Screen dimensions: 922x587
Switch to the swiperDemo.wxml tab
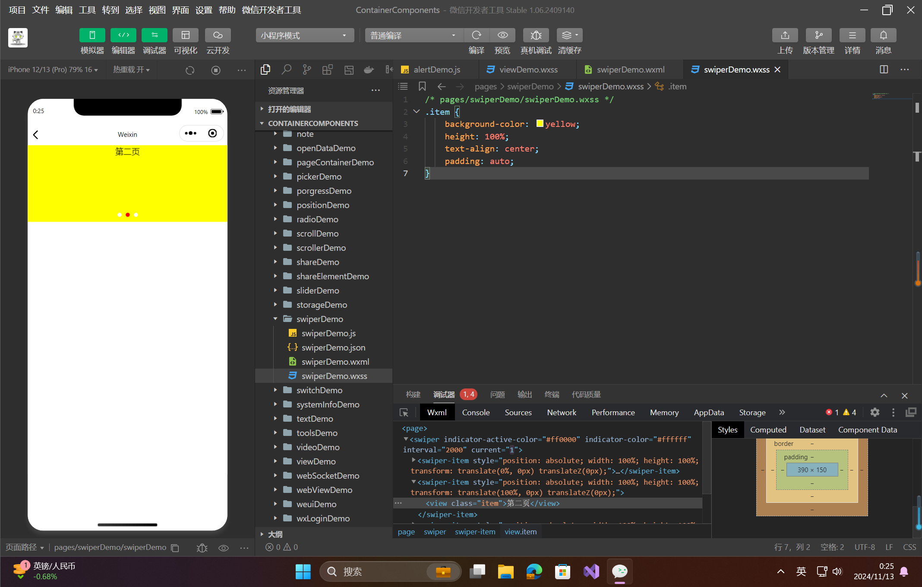(630, 69)
